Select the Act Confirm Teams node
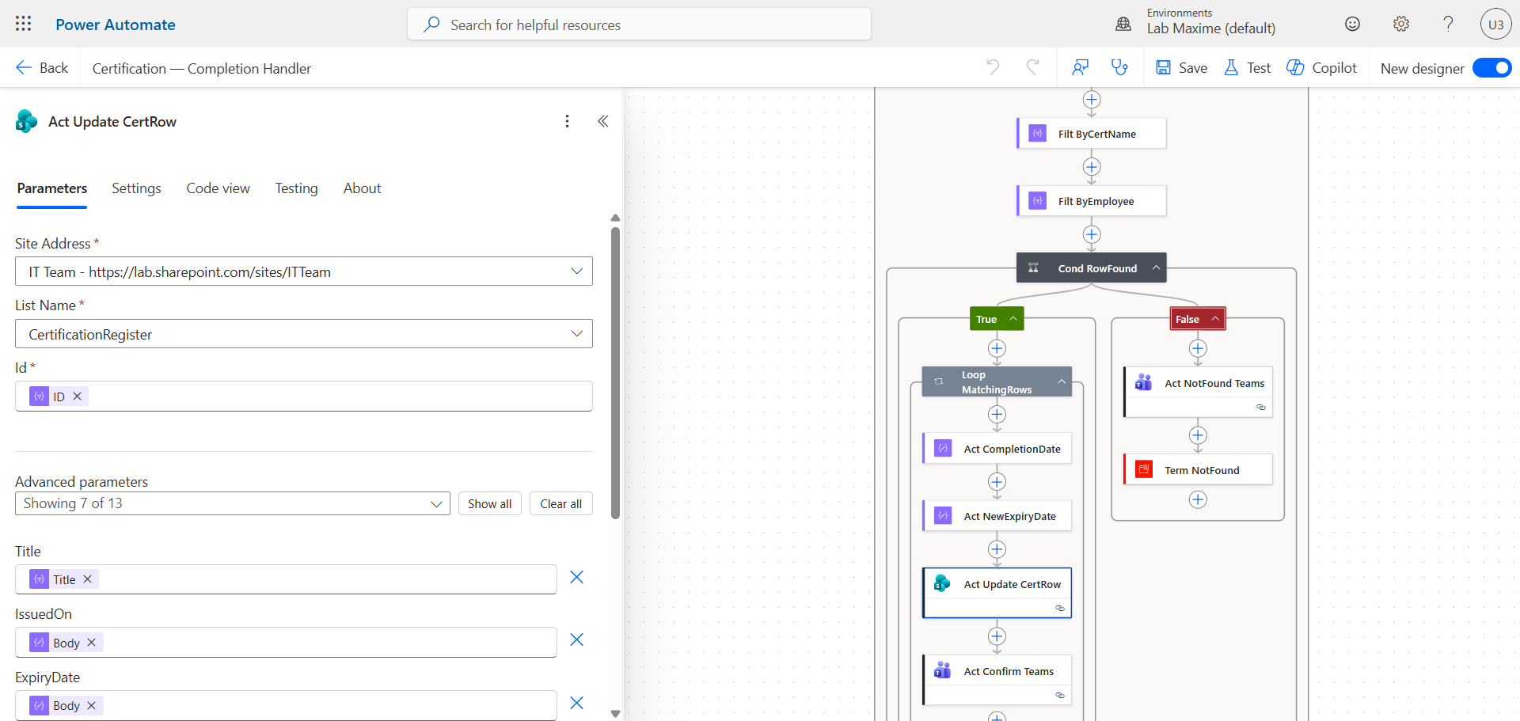Screen dimensions: 1520x721 (997, 680)
